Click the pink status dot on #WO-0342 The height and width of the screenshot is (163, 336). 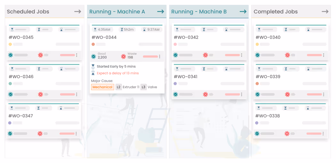click(x=175, y=44)
